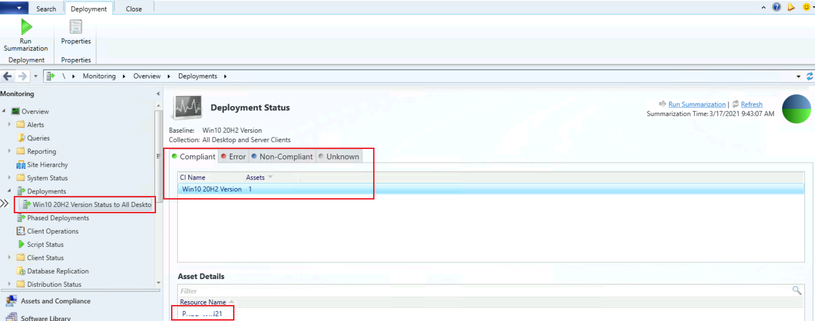
Task: Open the Distribution Status folder
Action: 54,284
